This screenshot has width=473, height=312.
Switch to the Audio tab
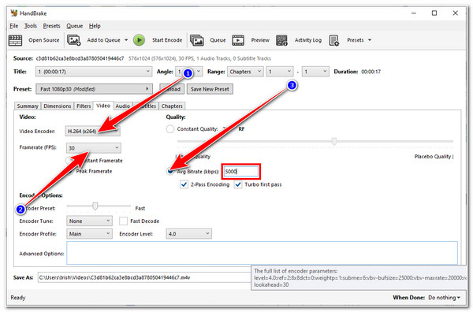coord(122,106)
